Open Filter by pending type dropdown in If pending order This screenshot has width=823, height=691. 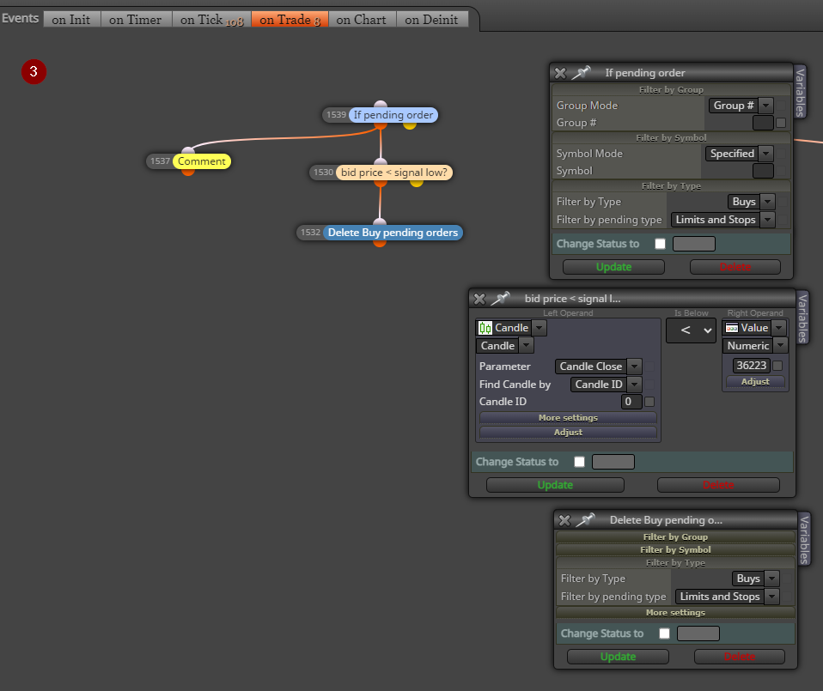(722, 220)
